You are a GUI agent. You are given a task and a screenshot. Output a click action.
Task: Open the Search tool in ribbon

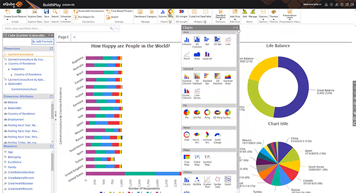55,13
